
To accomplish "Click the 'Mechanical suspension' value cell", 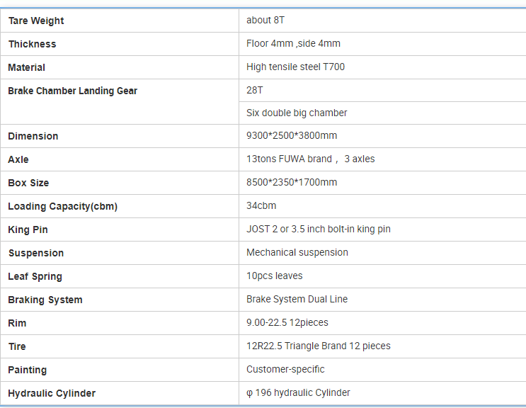I will tap(297, 252).
